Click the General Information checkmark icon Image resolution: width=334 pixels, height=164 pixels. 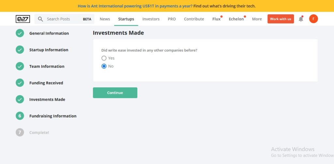(20, 33)
